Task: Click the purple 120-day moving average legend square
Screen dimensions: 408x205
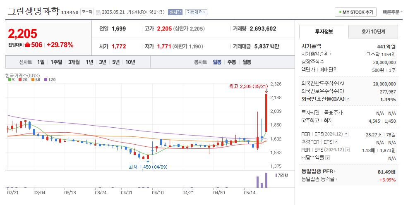Action: [x=46, y=80]
